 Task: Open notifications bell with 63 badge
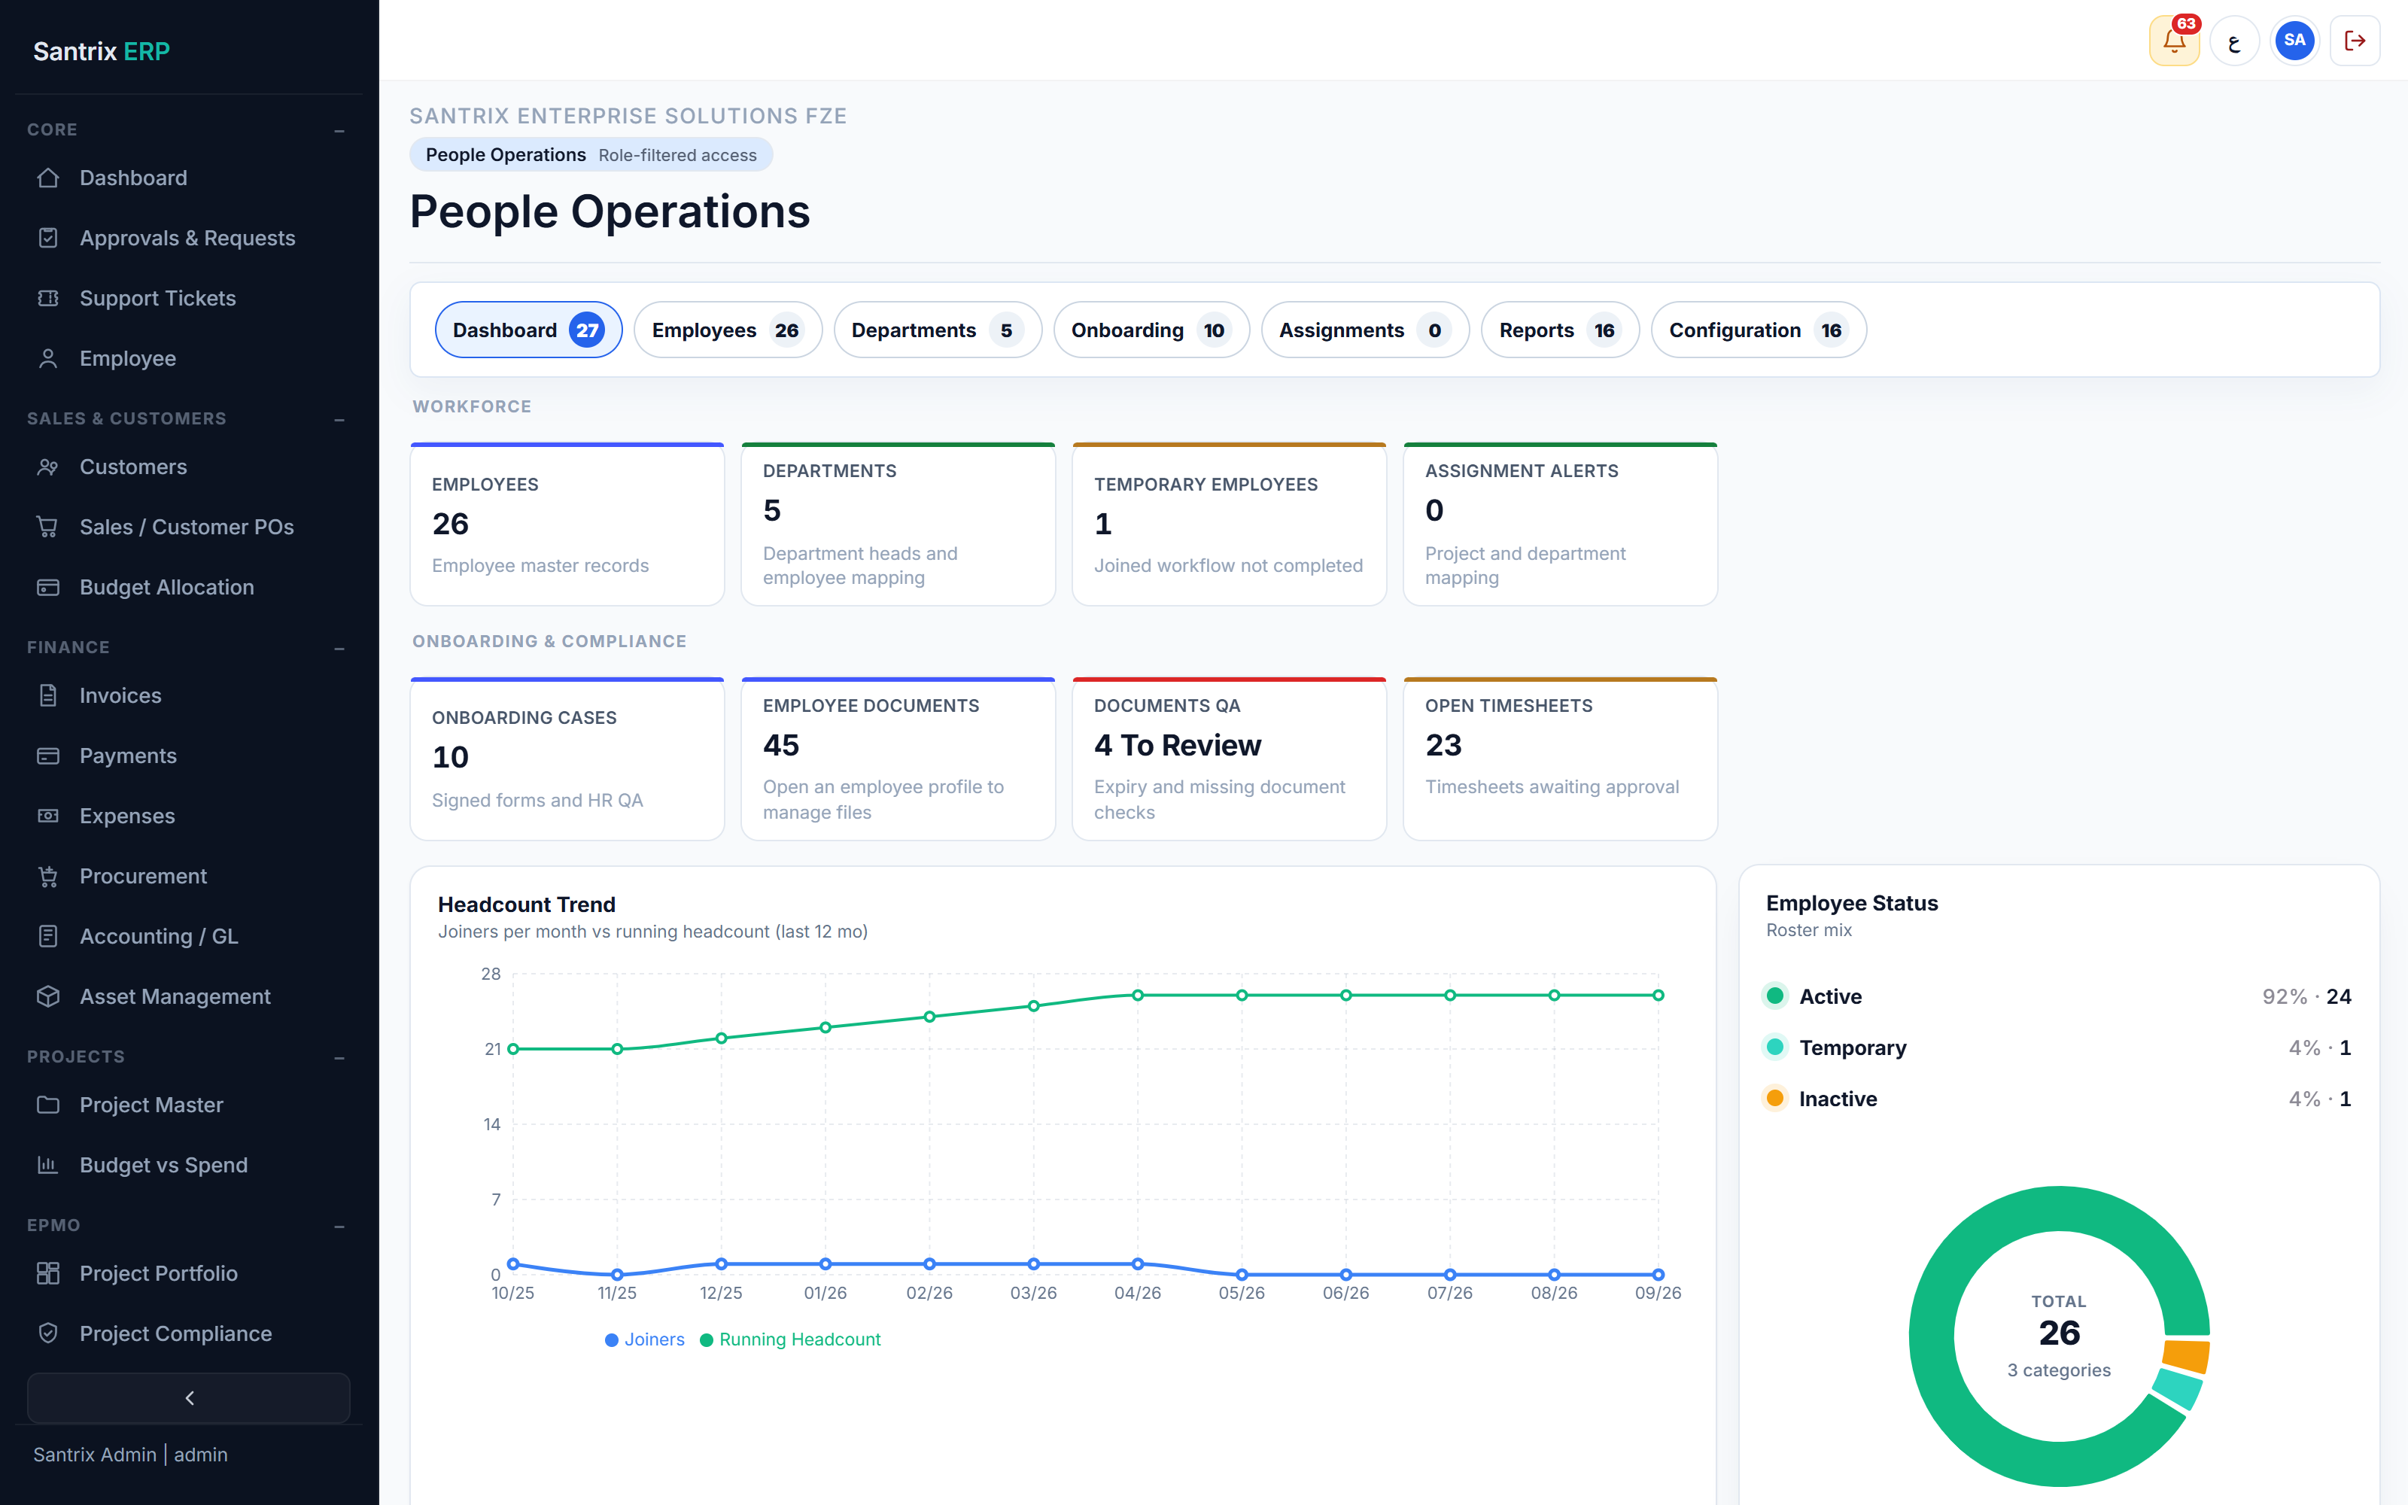[x=2173, y=41]
